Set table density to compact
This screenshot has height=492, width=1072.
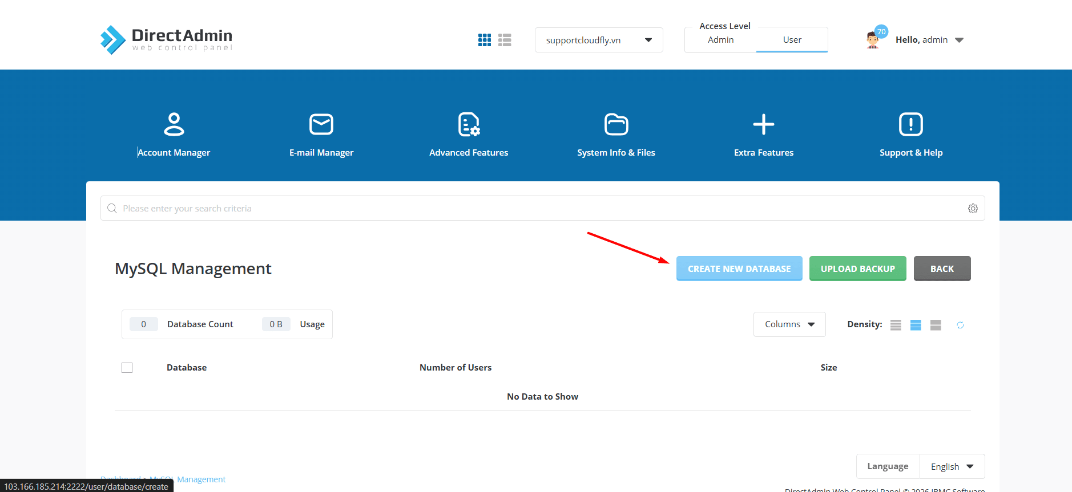click(896, 325)
